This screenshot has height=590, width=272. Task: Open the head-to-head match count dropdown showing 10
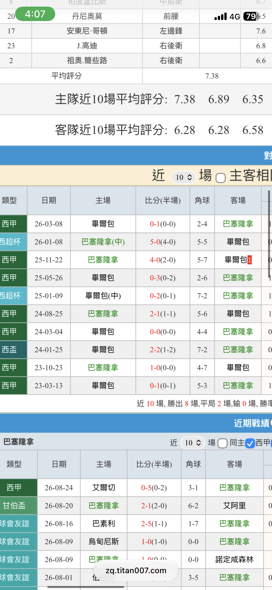[x=184, y=177]
